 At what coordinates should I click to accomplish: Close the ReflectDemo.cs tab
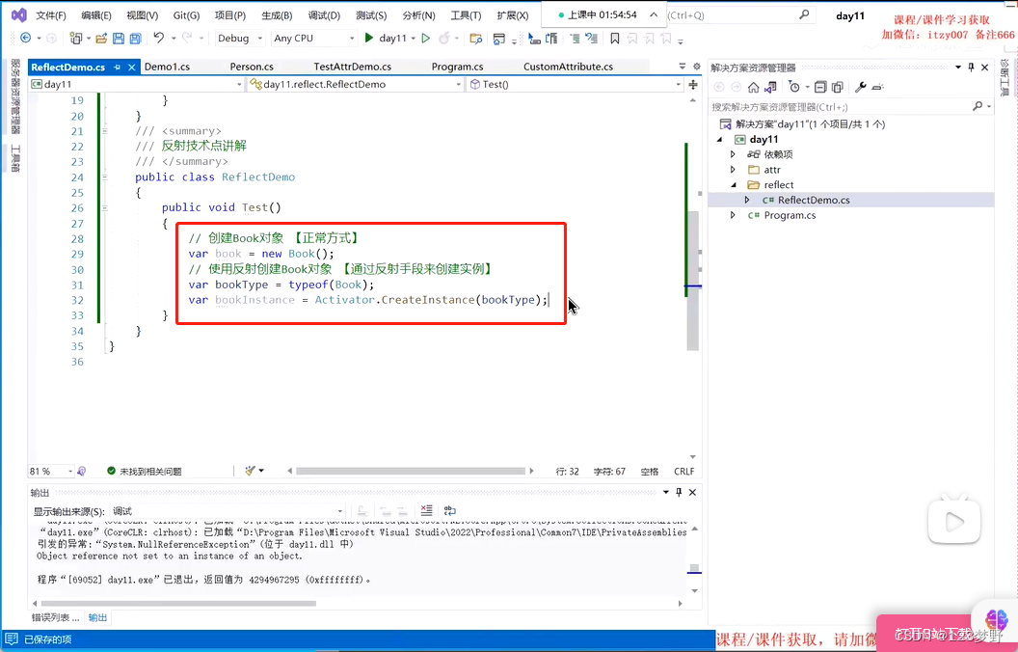pos(132,67)
